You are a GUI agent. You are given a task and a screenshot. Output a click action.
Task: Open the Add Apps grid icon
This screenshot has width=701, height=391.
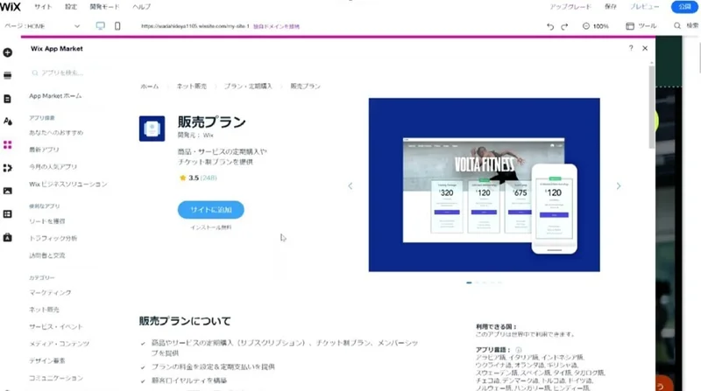8,144
